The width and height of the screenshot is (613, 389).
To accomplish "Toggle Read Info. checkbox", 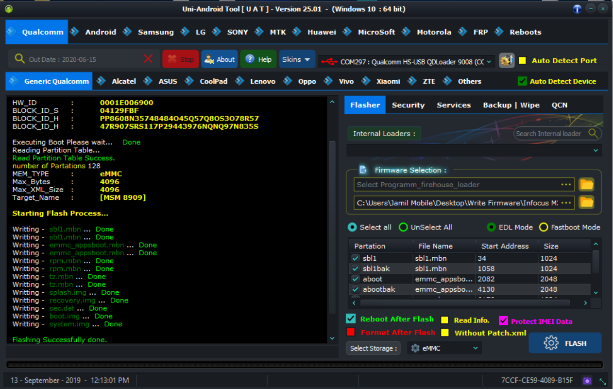I will coord(444,320).
